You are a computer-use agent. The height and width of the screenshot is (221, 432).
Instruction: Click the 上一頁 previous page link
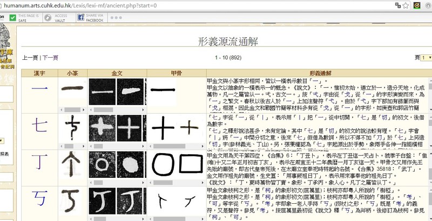(30, 58)
